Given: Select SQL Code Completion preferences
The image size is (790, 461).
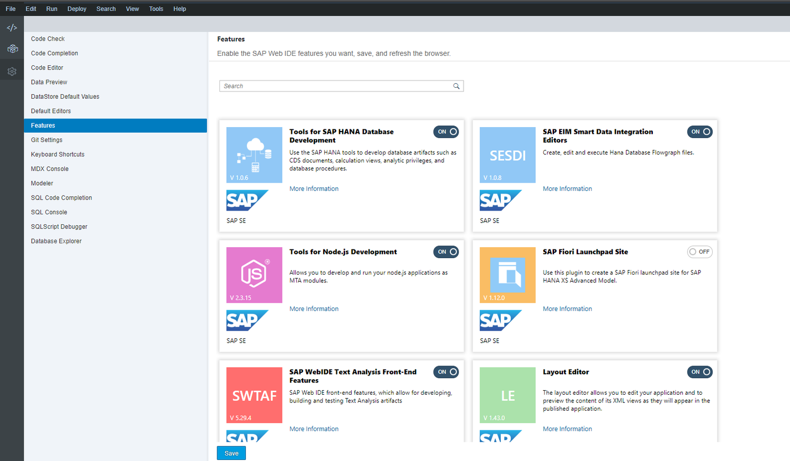Looking at the screenshot, I should click(115, 197).
